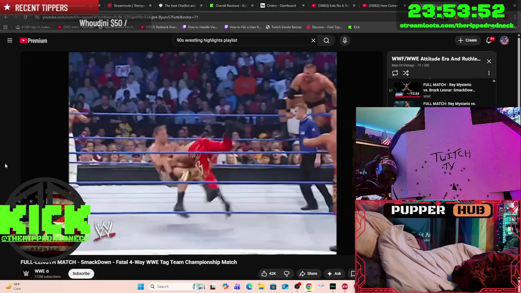521x293 pixels.
Task: Open 8 OBS tips bookmark
Action: (x=33, y=27)
